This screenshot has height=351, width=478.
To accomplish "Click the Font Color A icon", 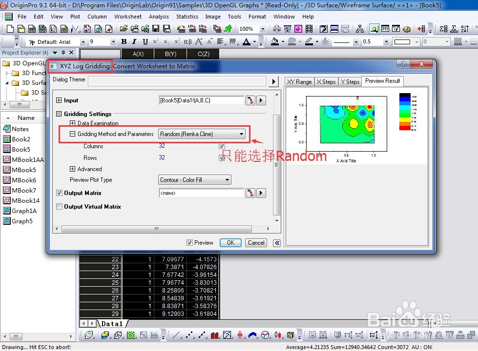I will pos(246,42).
